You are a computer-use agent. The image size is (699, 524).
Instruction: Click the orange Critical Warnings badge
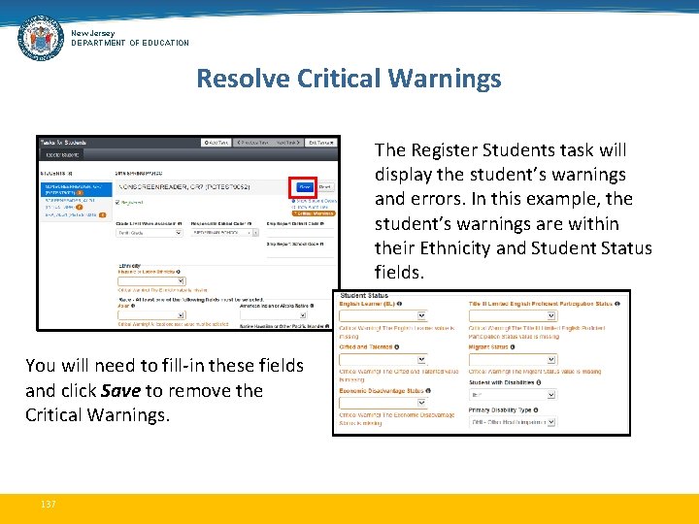pyautogui.click(x=314, y=213)
